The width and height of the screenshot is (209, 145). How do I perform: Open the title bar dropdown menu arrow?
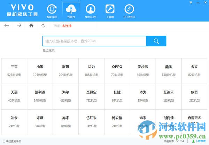pos(191,2)
